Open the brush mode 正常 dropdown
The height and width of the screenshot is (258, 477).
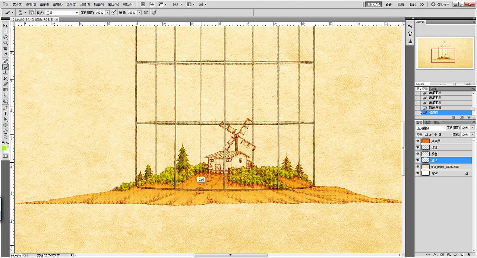pos(61,13)
